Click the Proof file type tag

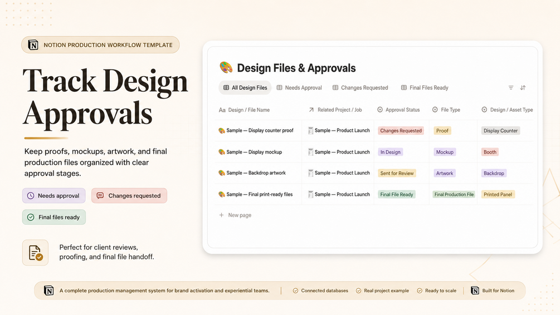pyautogui.click(x=442, y=131)
